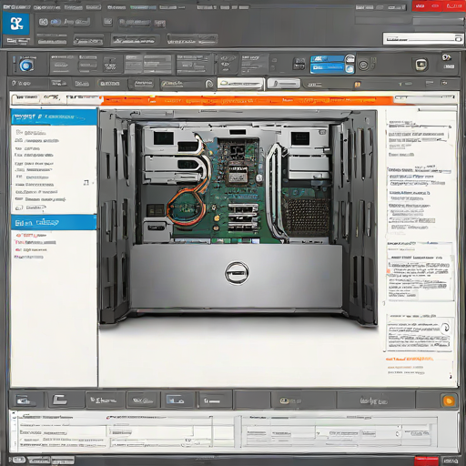
Task: Click the red button in the bottom status bar
Action: click(426, 461)
